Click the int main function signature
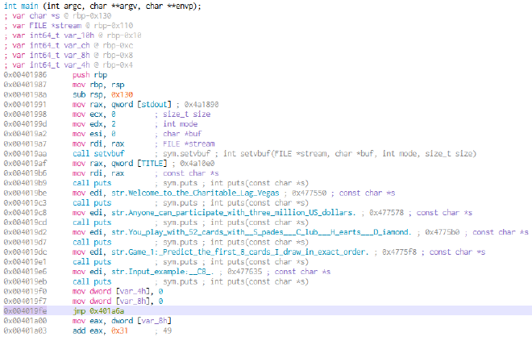Image resolution: width=532 pixels, height=337 pixels. point(102,6)
